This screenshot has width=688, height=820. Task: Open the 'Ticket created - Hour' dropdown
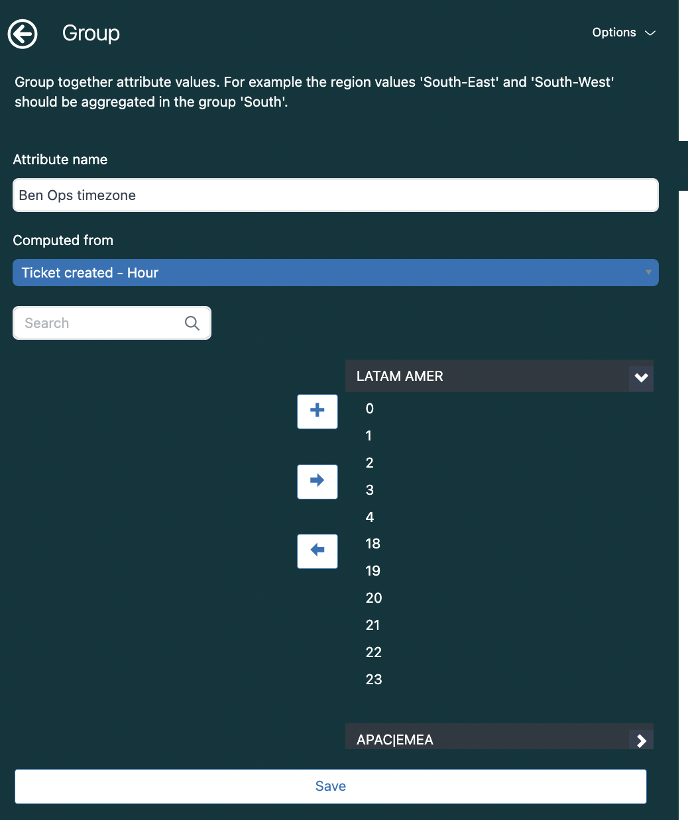point(335,273)
